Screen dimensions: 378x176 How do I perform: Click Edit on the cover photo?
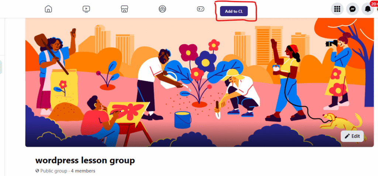click(x=352, y=136)
